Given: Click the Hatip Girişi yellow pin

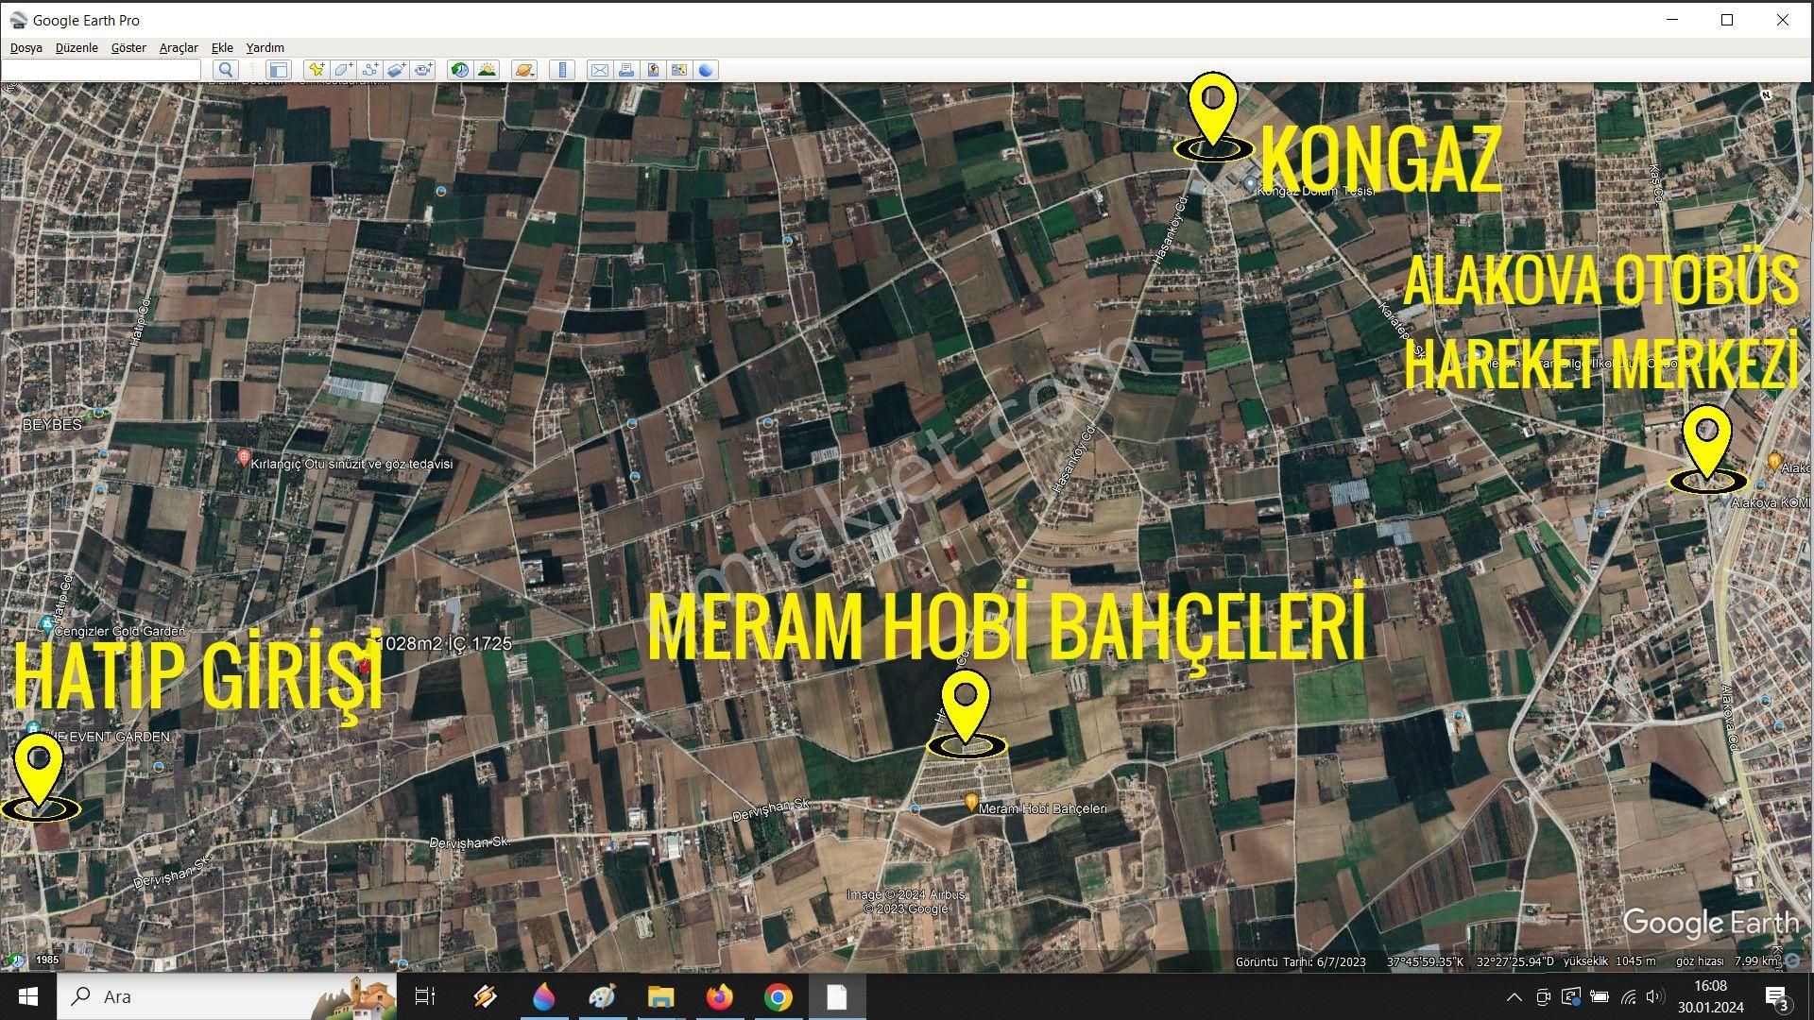Looking at the screenshot, I should 40,776.
